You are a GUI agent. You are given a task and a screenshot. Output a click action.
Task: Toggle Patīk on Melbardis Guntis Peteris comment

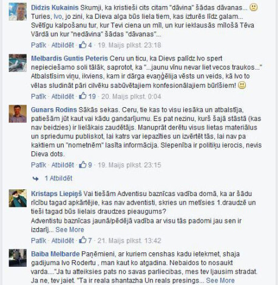tap(38, 96)
